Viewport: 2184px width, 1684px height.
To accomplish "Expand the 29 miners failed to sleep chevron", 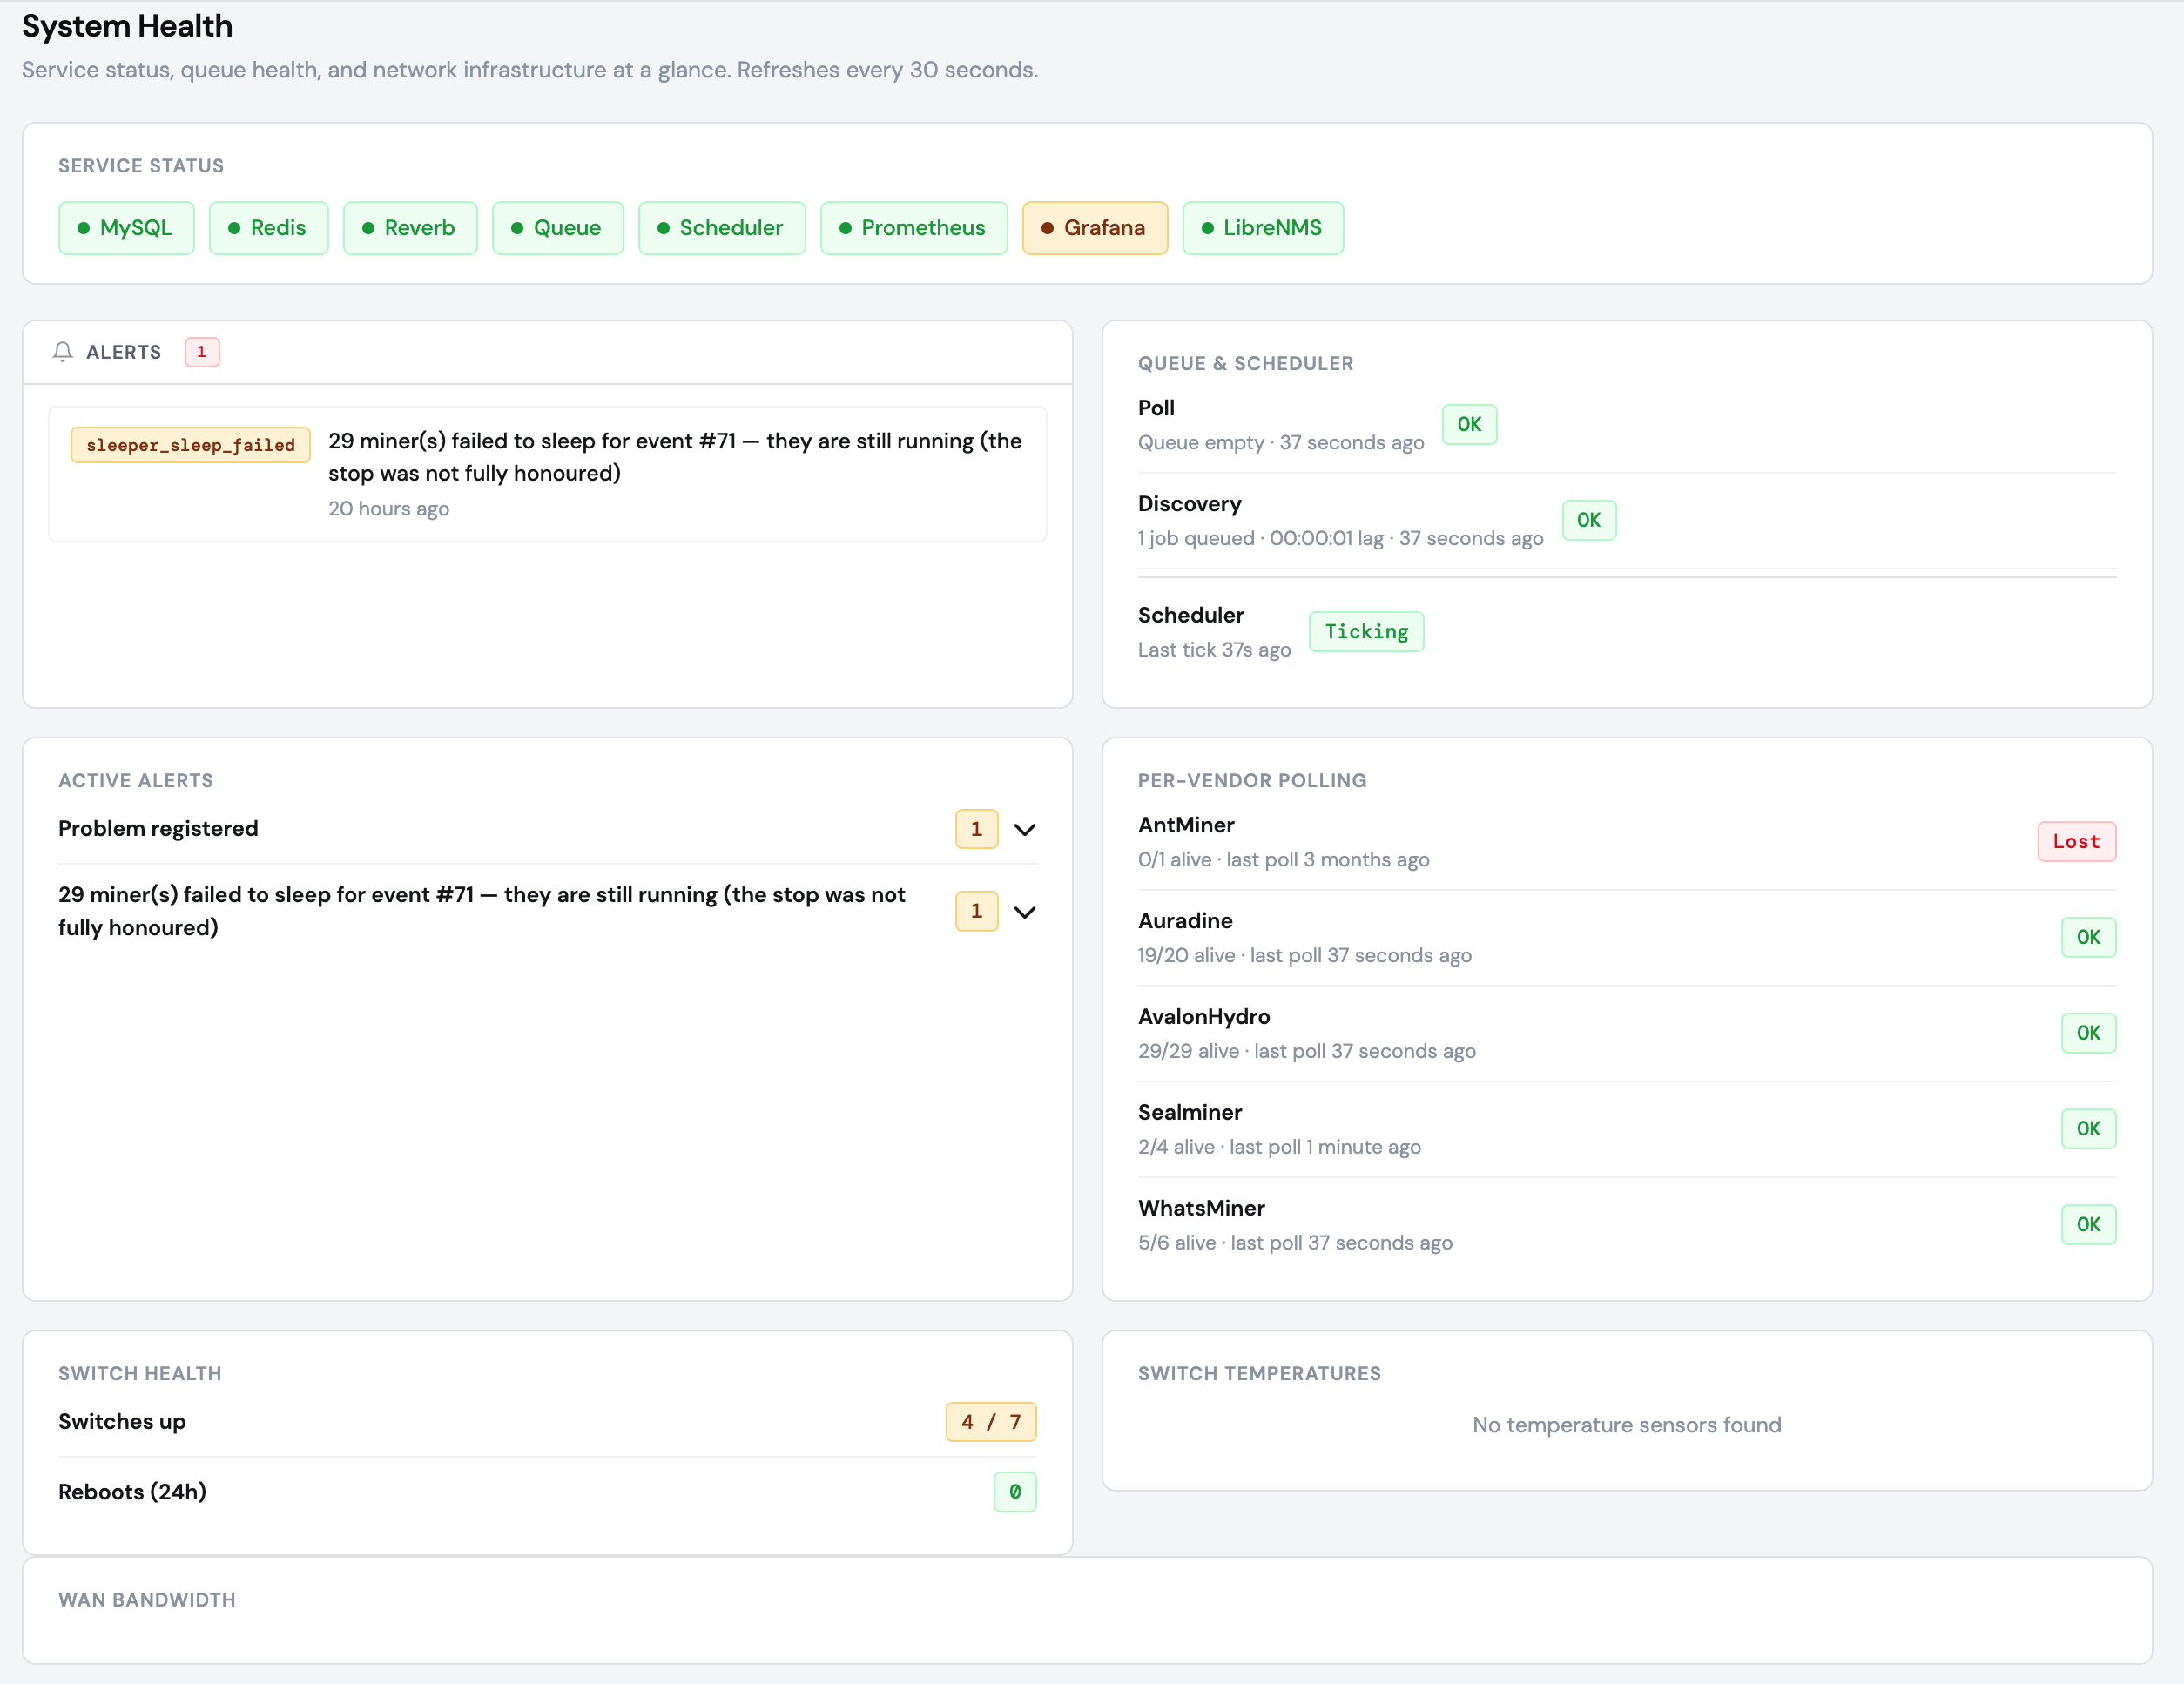I will coord(1025,911).
